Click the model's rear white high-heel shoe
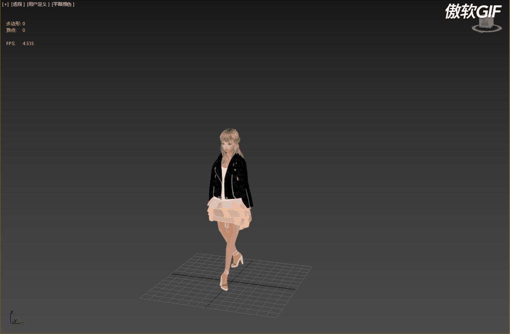Image resolution: width=510 pixels, height=334 pixels. (x=237, y=260)
